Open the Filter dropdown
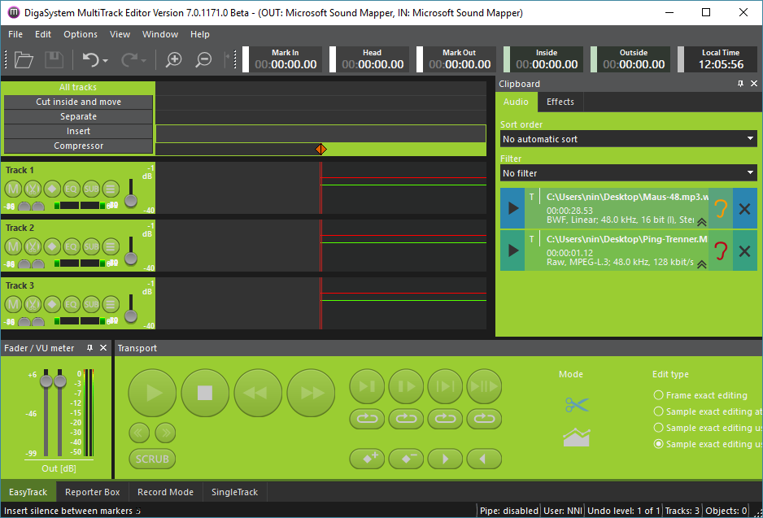 628,173
